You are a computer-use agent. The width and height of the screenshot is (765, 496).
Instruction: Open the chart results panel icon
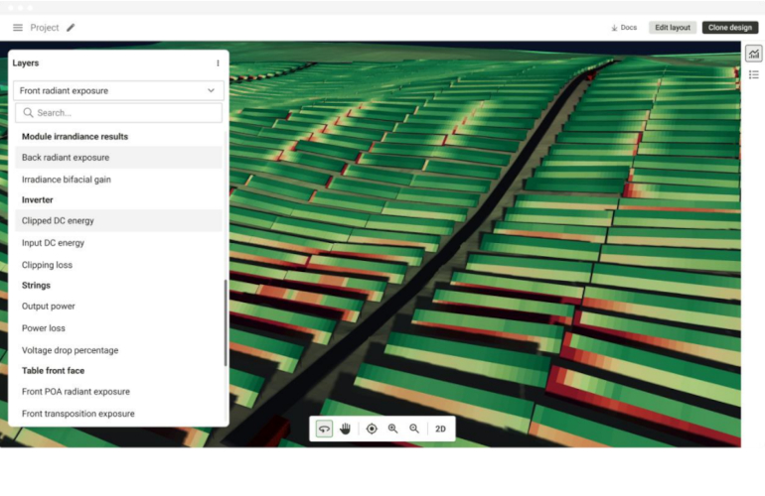point(753,54)
